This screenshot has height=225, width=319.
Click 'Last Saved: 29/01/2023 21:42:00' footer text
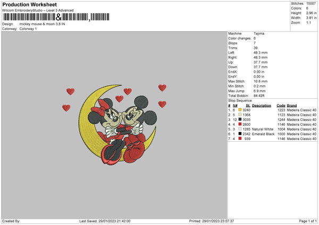point(105,221)
